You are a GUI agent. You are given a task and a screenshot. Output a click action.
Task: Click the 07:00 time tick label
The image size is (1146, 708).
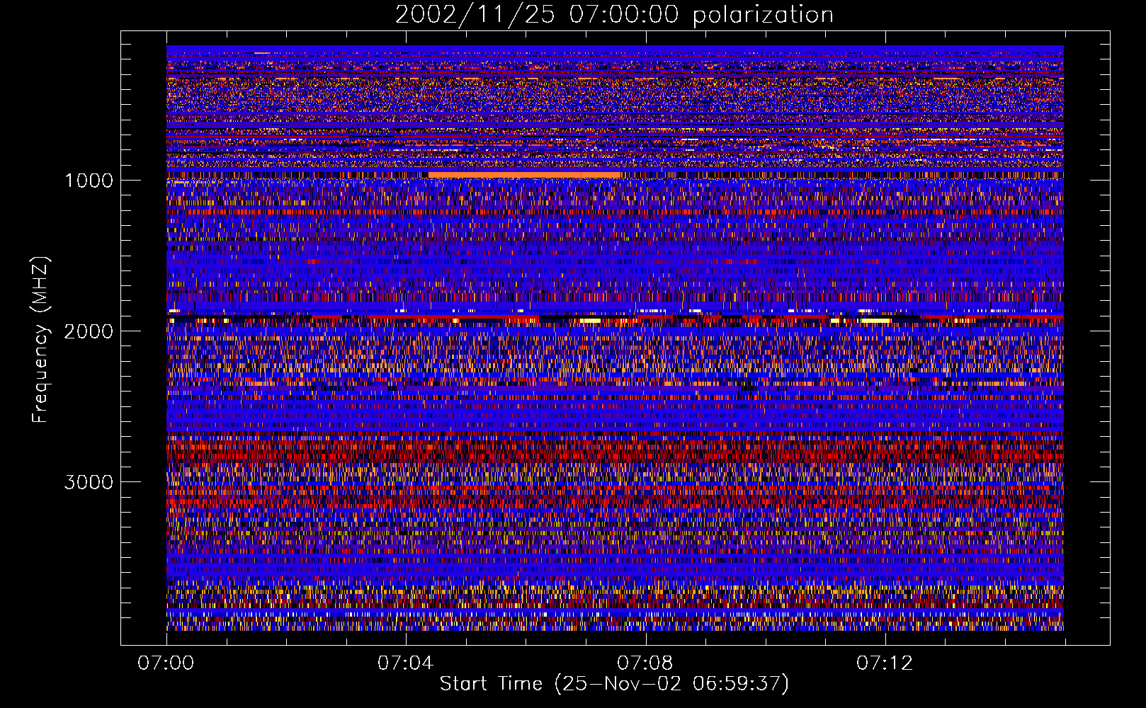click(166, 663)
